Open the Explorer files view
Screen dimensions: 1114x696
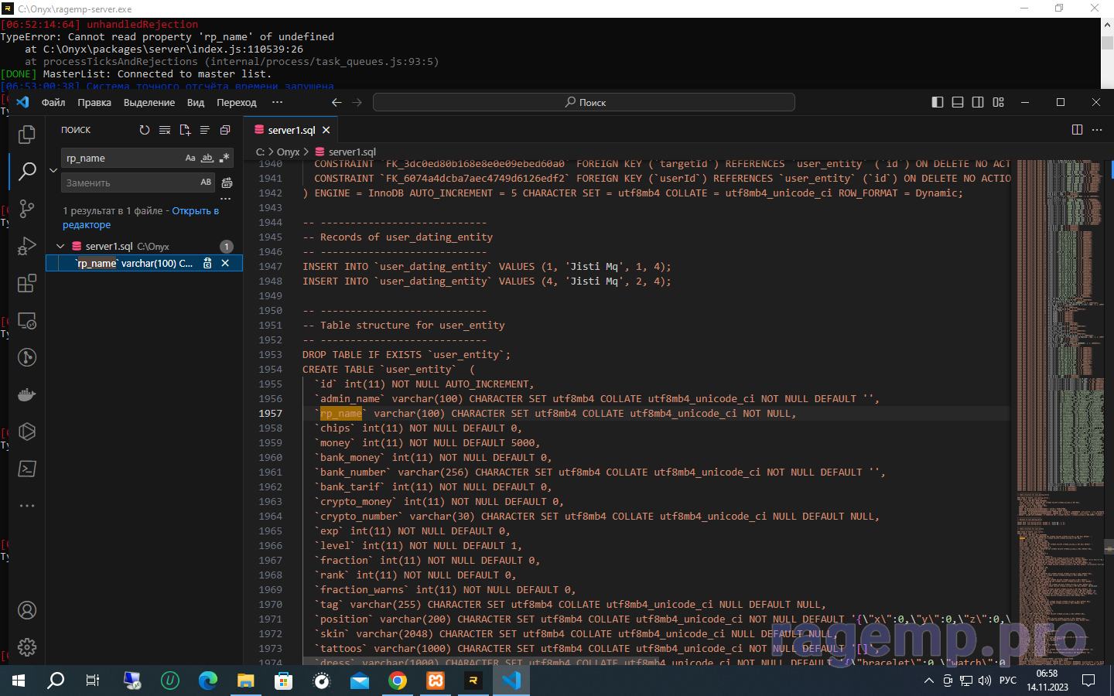pyautogui.click(x=27, y=135)
